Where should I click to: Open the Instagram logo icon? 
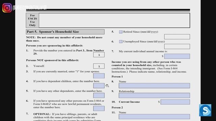pyautogui.click(x=7, y=8)
